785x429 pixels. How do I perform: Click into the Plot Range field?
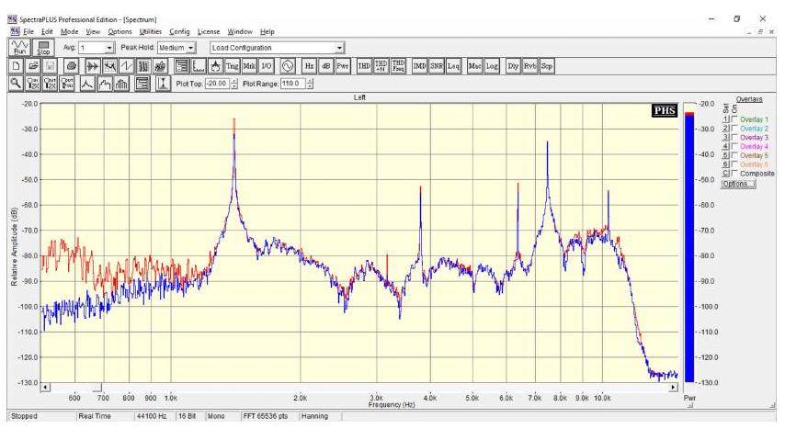[x=293, y=84]
